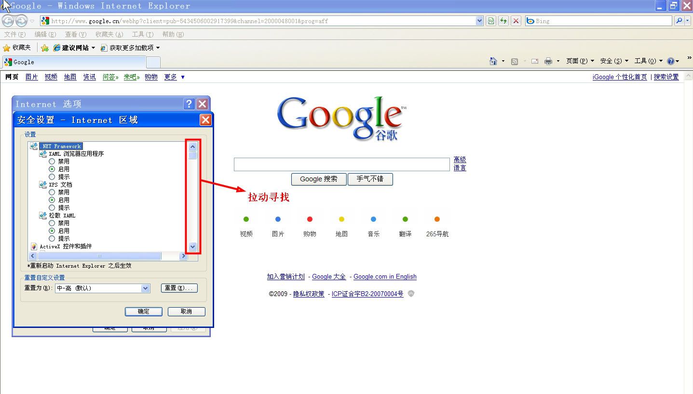Click the Google 搜索 button

pyautogui.click(x=319, y=179)
